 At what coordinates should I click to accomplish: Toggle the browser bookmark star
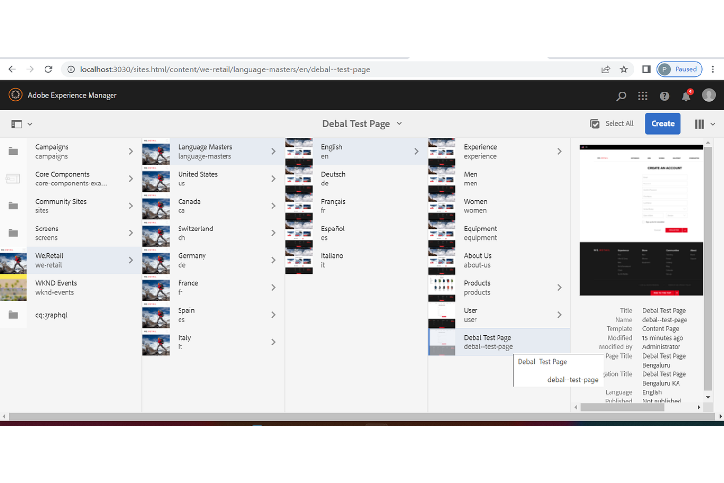pos(624,69)
